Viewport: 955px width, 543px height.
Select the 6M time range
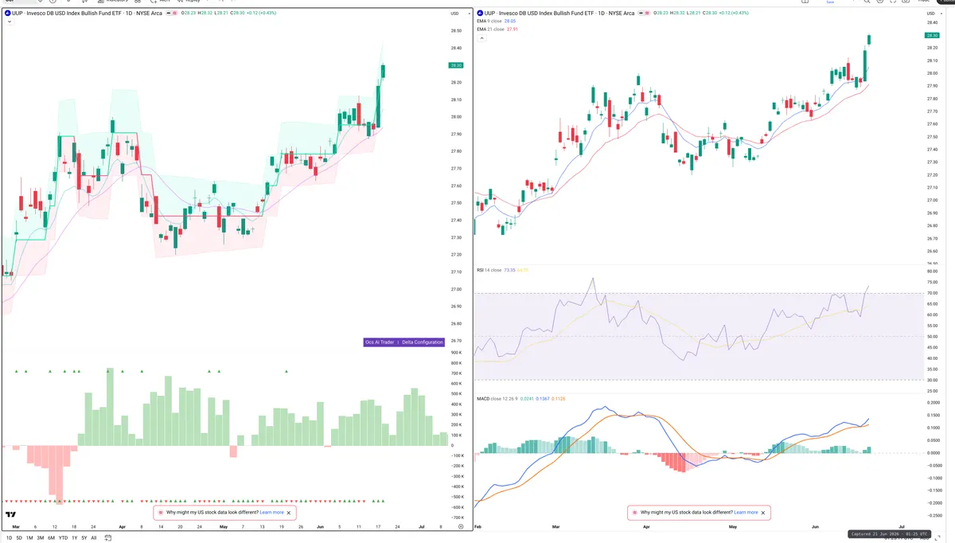click(51, 538)
